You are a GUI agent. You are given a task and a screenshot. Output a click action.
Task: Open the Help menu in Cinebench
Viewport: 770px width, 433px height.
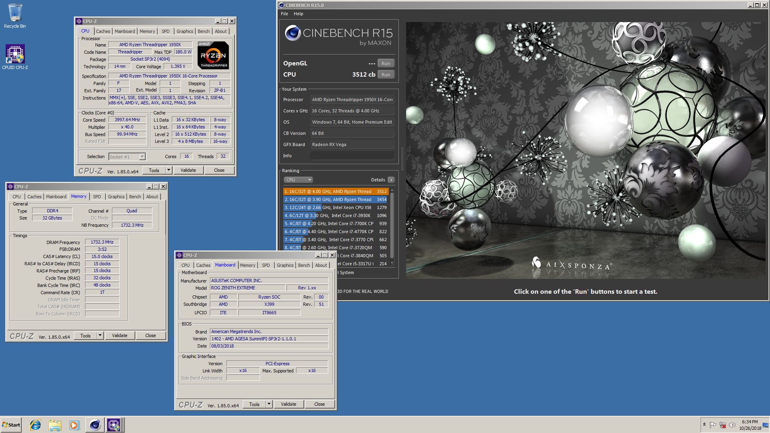click(298, 14)
